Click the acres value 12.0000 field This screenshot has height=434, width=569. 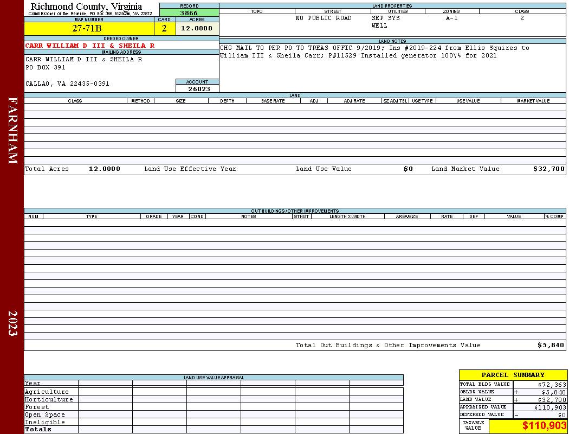[x=197, y=28]
